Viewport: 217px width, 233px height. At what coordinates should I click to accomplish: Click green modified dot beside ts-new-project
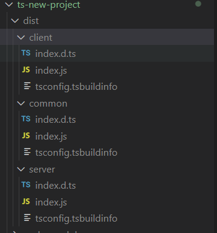point(198,4)
